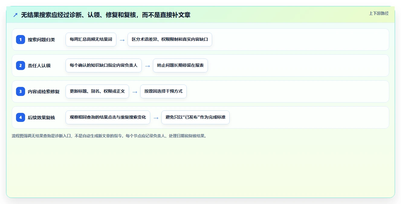
Task: Click the 上下游路径 label
Action: pos(379,13)
